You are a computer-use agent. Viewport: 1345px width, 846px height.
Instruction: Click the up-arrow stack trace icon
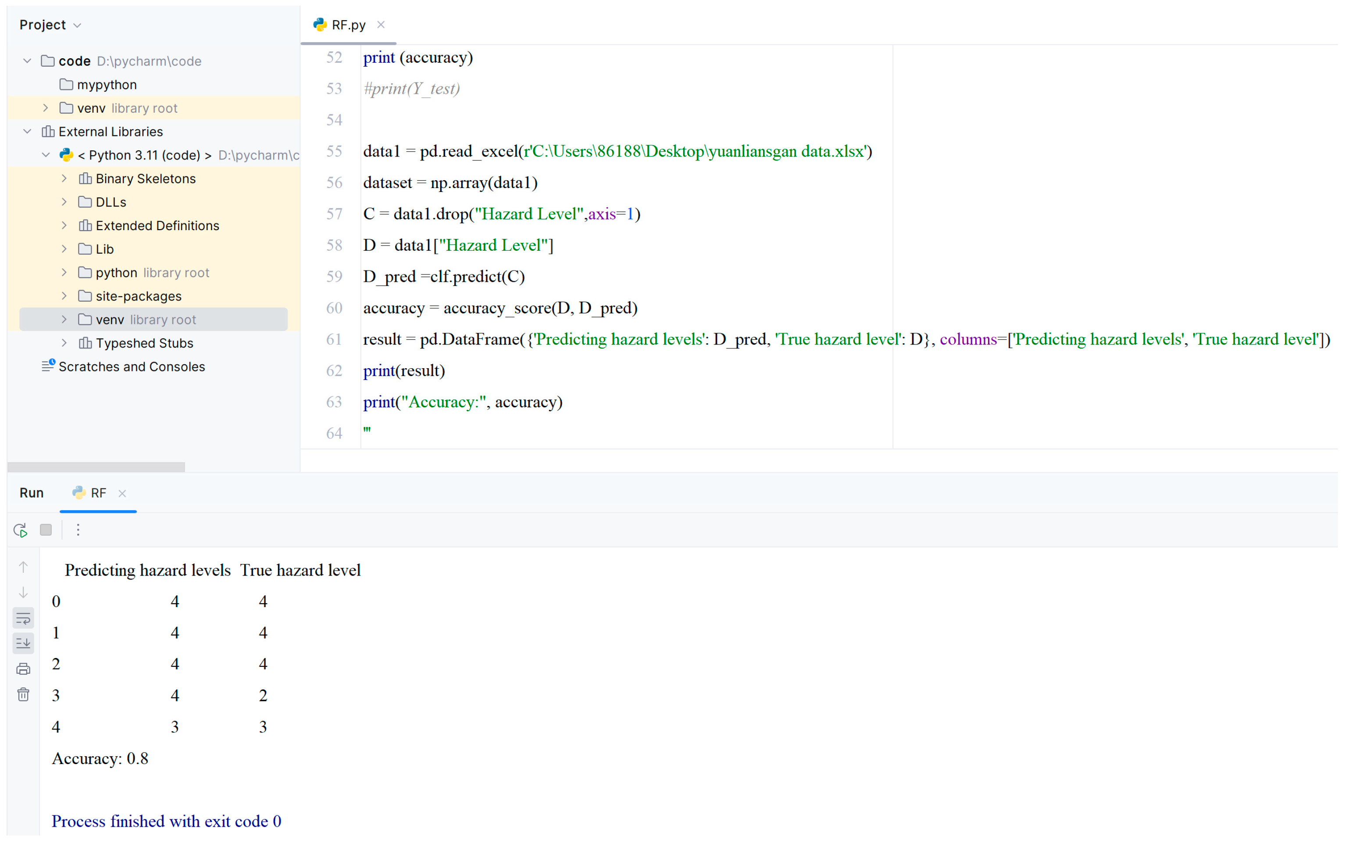(23, 567)
